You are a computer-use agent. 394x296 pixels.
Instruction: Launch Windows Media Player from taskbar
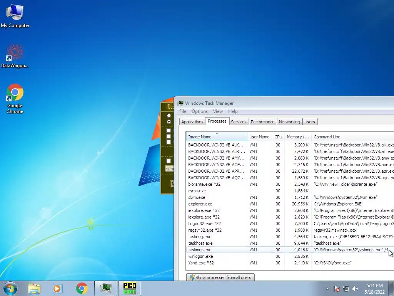pos(58,288)
